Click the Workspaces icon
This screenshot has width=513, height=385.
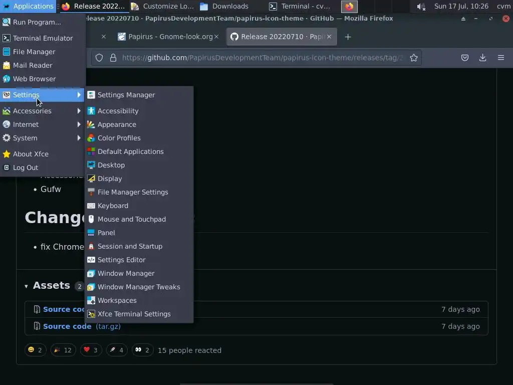point(91,300)
